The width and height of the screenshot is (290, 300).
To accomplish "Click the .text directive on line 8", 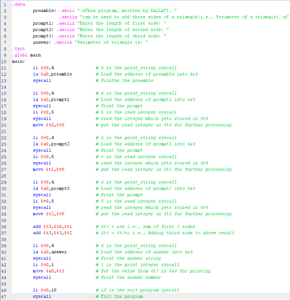I will (19, 49).
